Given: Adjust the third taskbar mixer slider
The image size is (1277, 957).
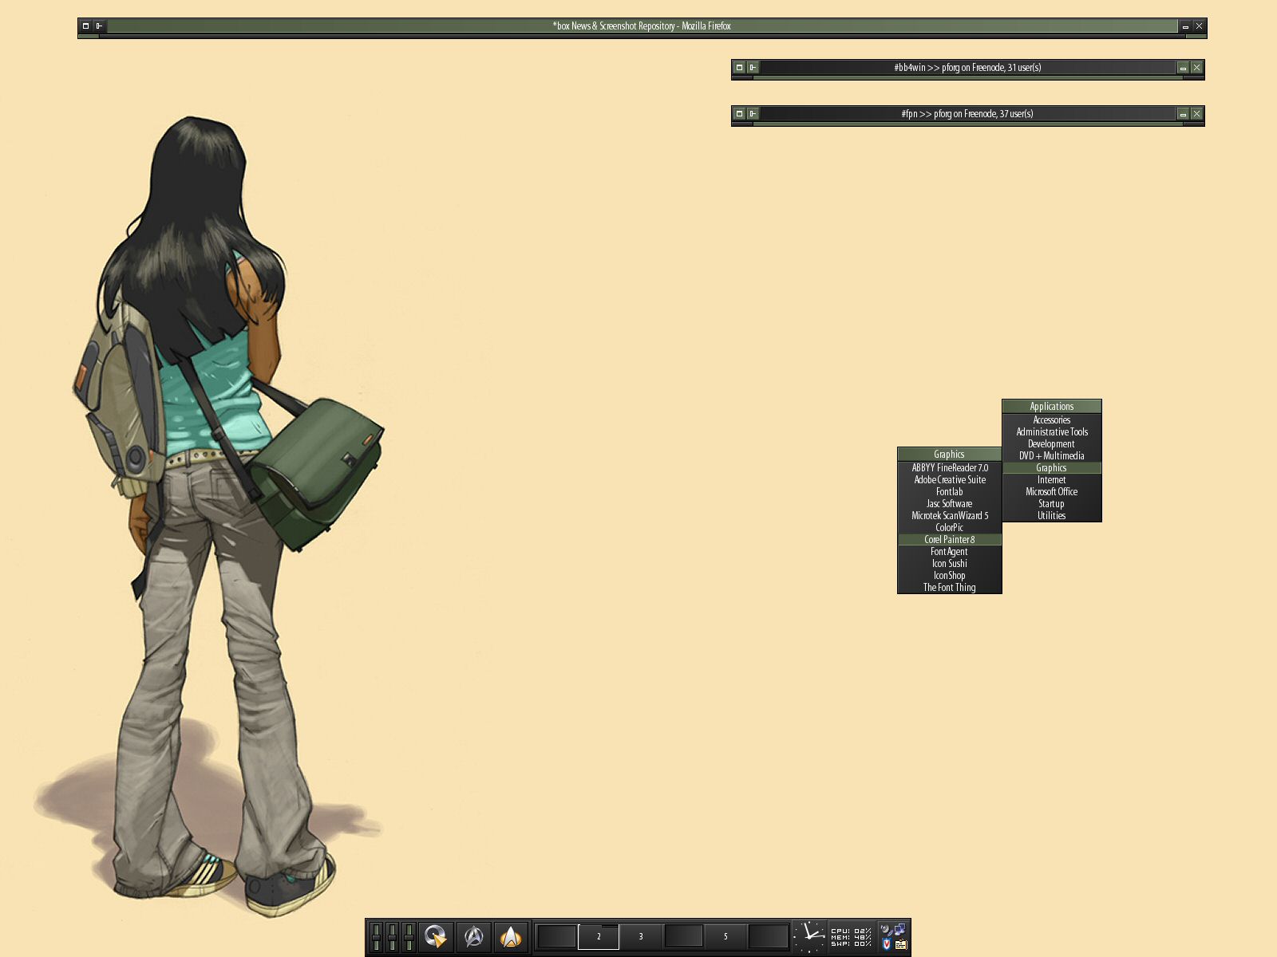Looking at the screenshot, I should [408, 937].
